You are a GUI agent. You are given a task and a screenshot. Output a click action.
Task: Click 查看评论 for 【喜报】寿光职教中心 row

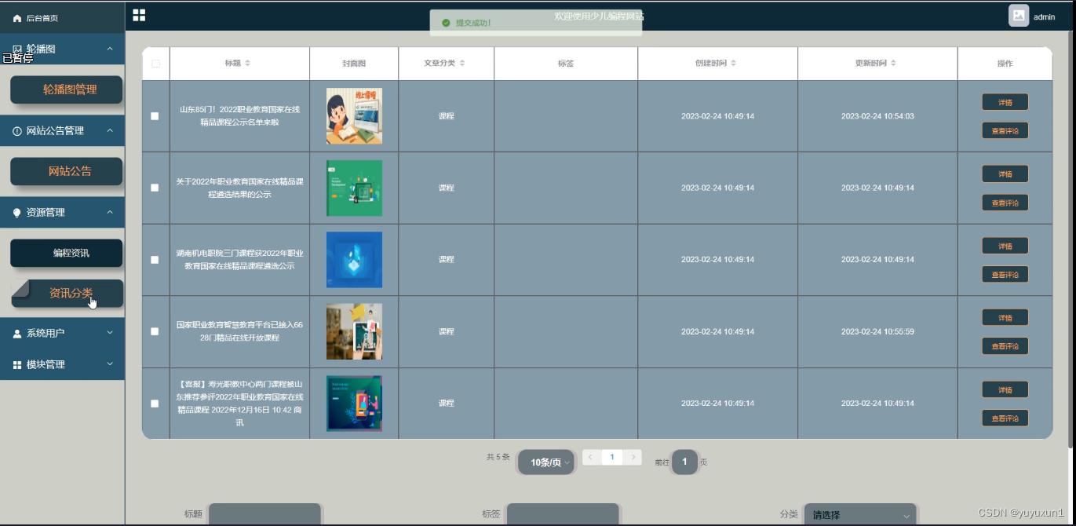[1005, 418]
